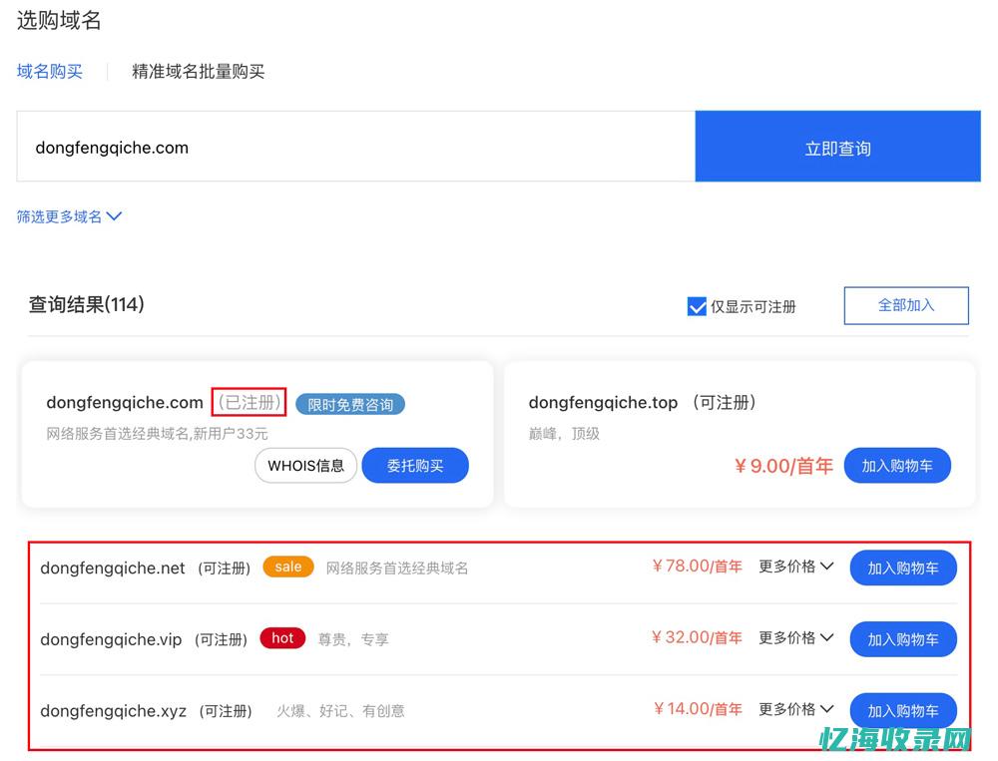
Task: Expand the 筛选更多域名 filter panel
Action: [x=69, y=216]
